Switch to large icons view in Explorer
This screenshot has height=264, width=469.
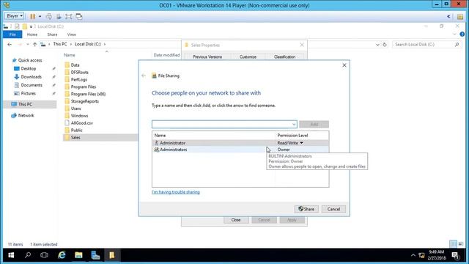pyautogui.click(x=461, y=244)
